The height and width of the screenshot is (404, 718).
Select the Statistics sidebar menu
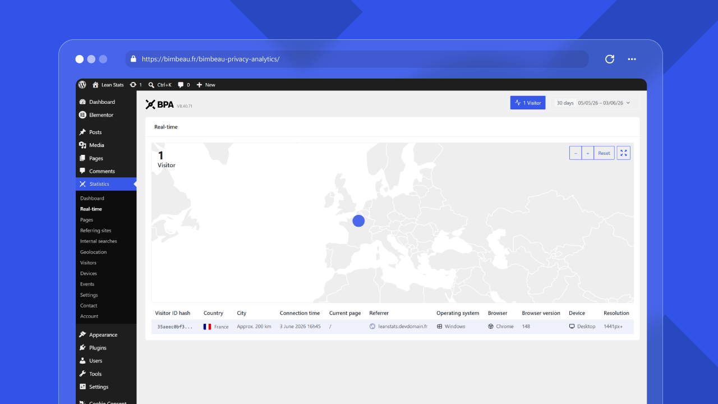pos(106,184)
